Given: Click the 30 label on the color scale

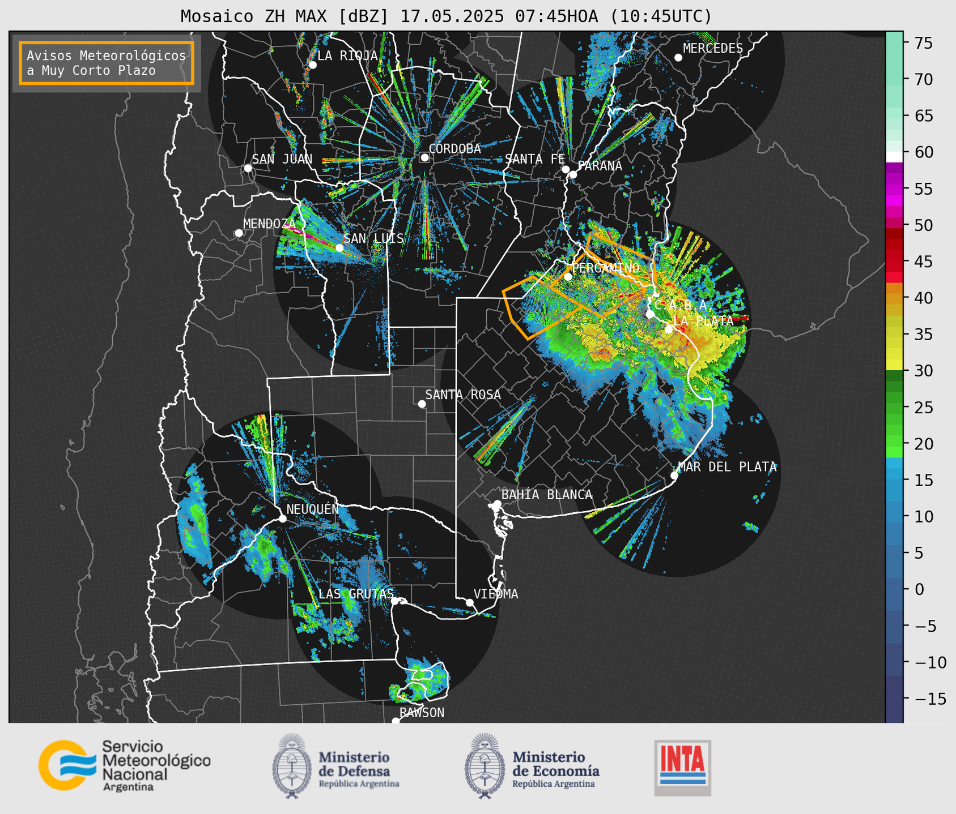Looking at the screenshot, I should coord(924,371).
